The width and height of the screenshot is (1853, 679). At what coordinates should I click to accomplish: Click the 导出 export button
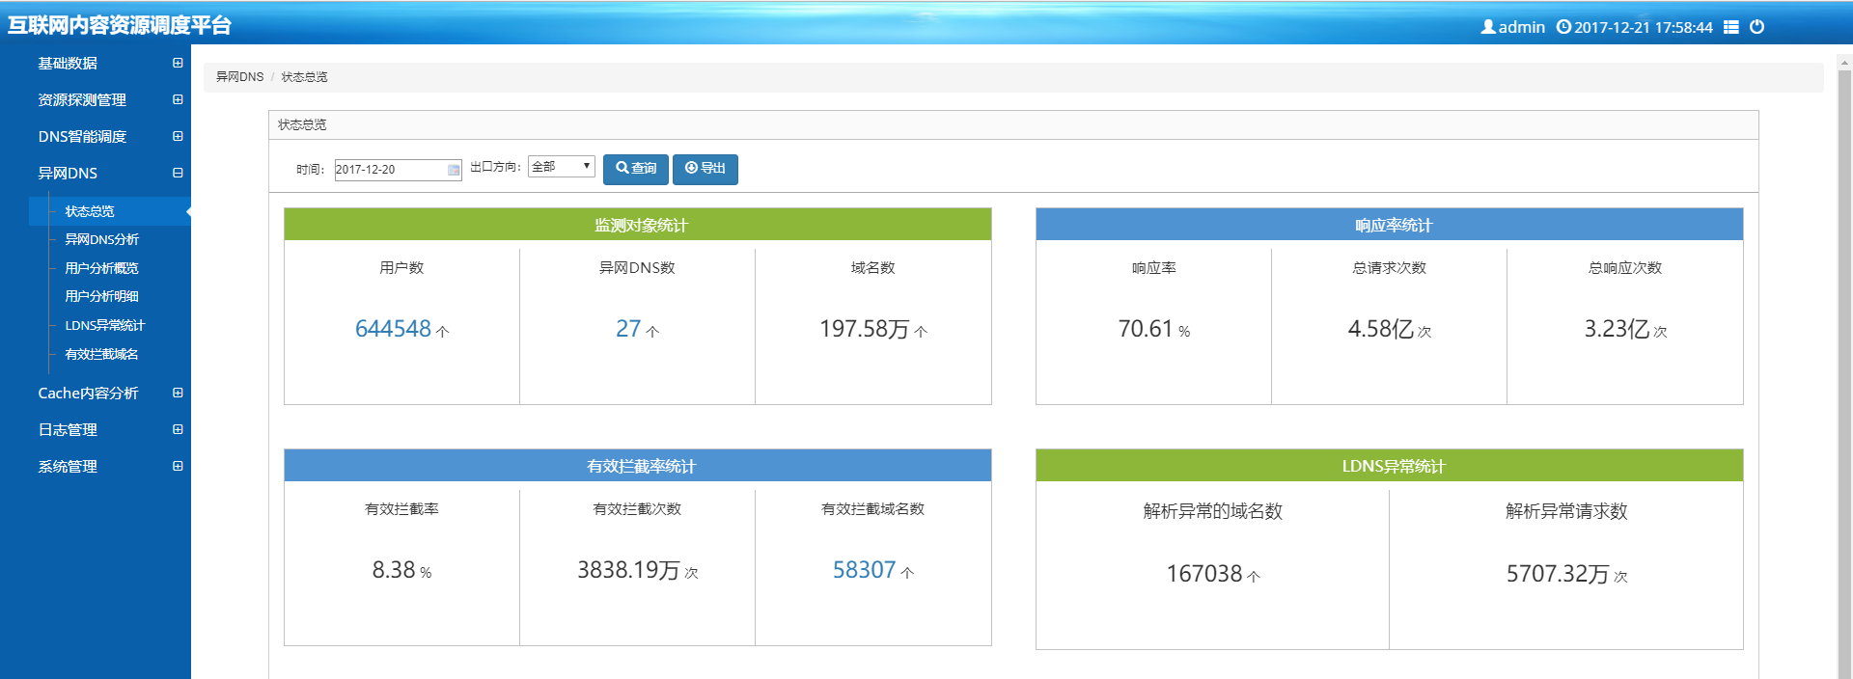(705, 169)
